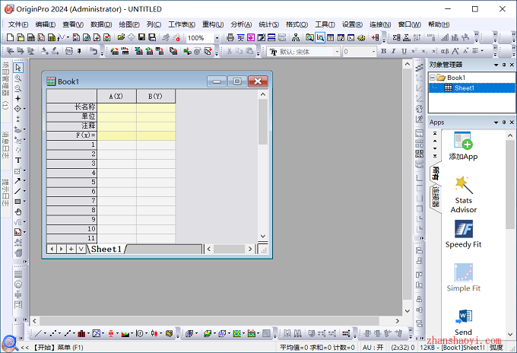
Task: Click the Sheet1 worksheet tab in Book1
Action: click(x=106, y=249)
